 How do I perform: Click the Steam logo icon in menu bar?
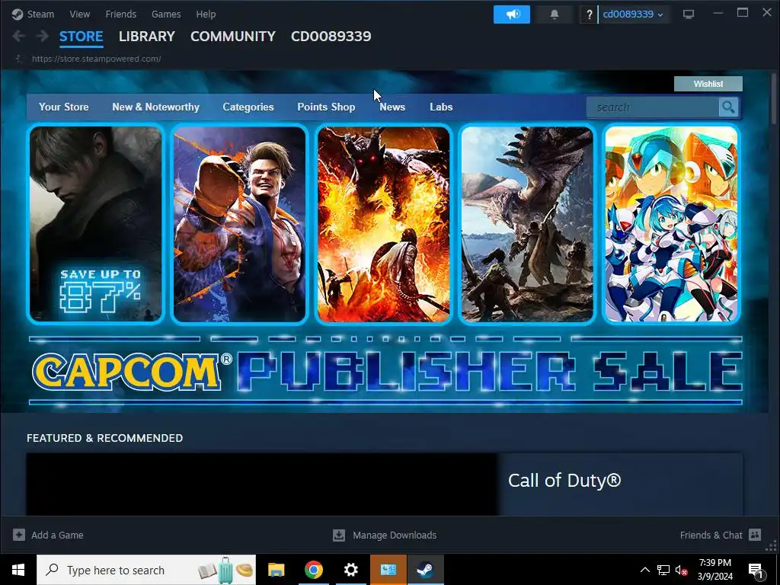18,14
